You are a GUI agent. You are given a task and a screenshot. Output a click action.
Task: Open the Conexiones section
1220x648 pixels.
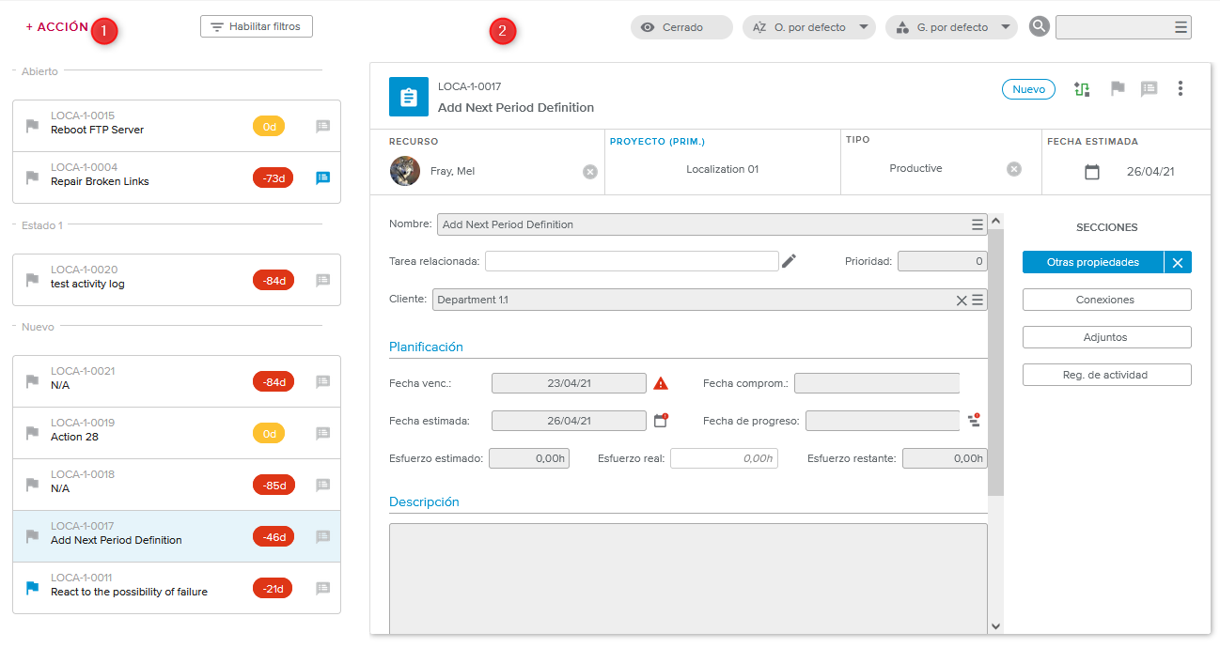(1106, 300)
